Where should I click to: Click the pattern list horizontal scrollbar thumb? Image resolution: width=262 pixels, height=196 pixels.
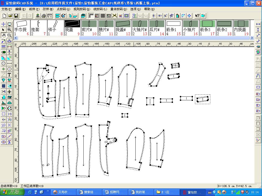click(165, 38)
